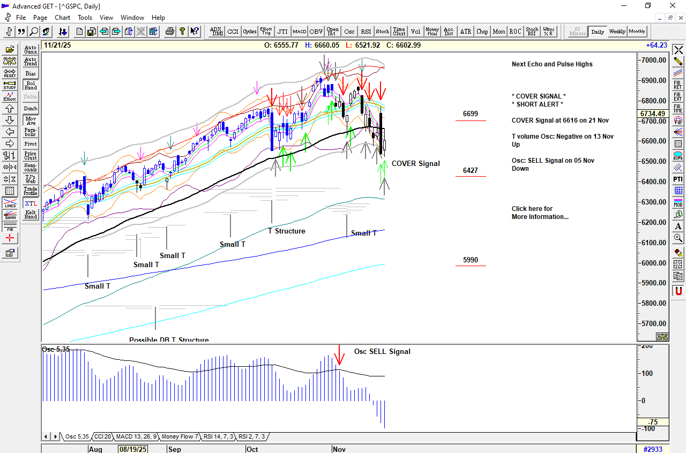
Task: Switch to the MACD 13, 26, 9 tab
Action: tap(136, 437)
